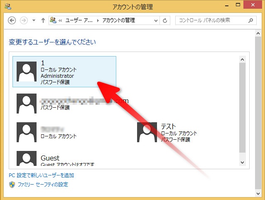The image size is (265, 200).
Task: Expand the address bar history dropdown
Action: point(156,21)
